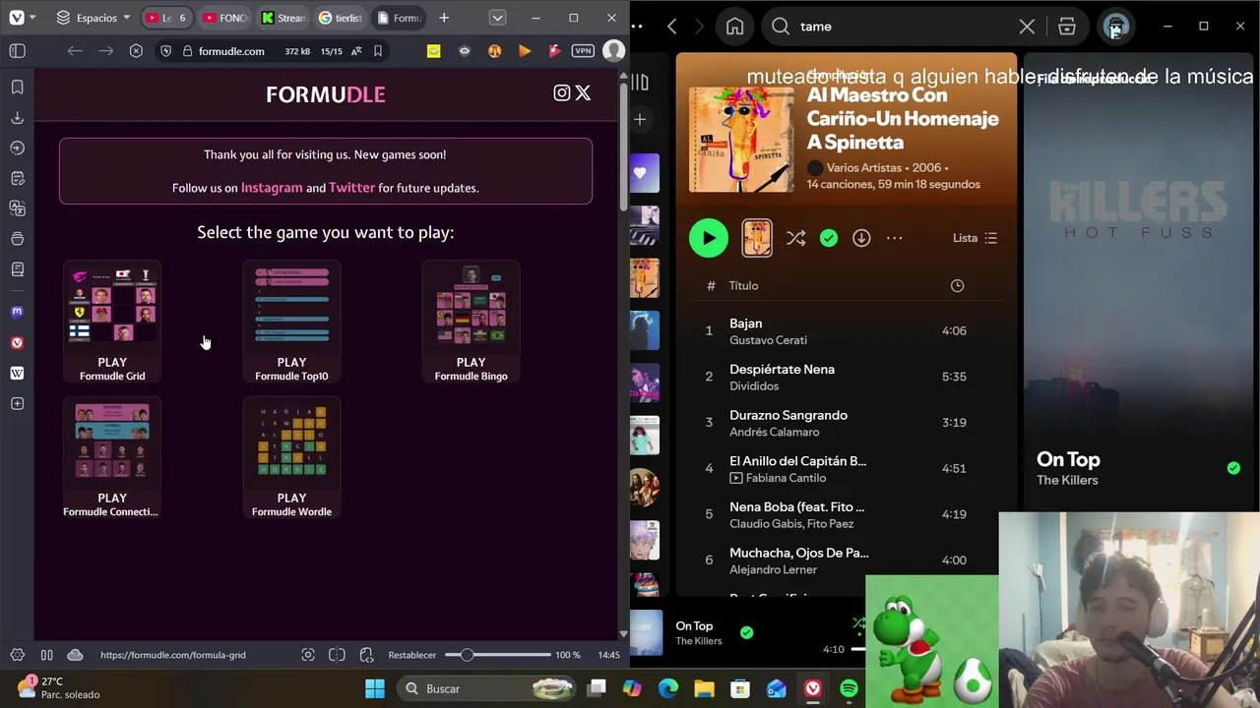Go forward in browser history
Screen dimensions: 1260x708
[105, 51]
